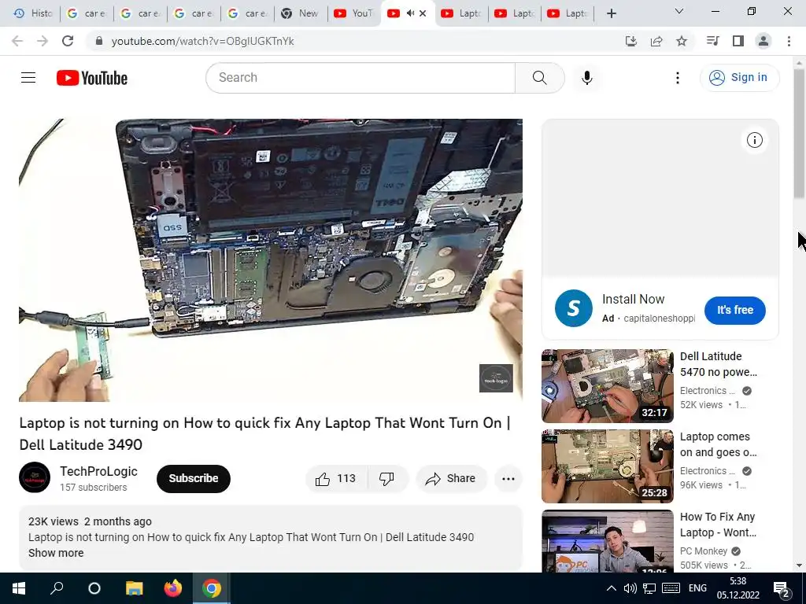Open the ad info icon

tap(755, 140)
